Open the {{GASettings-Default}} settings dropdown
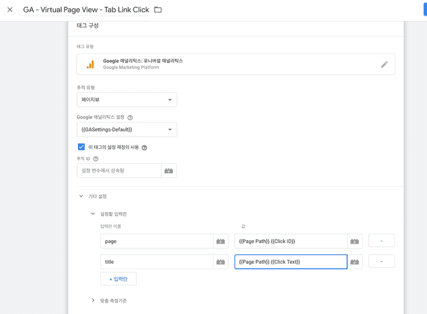The height and width of the screenshot is (314, 427). tap(127, 129)
